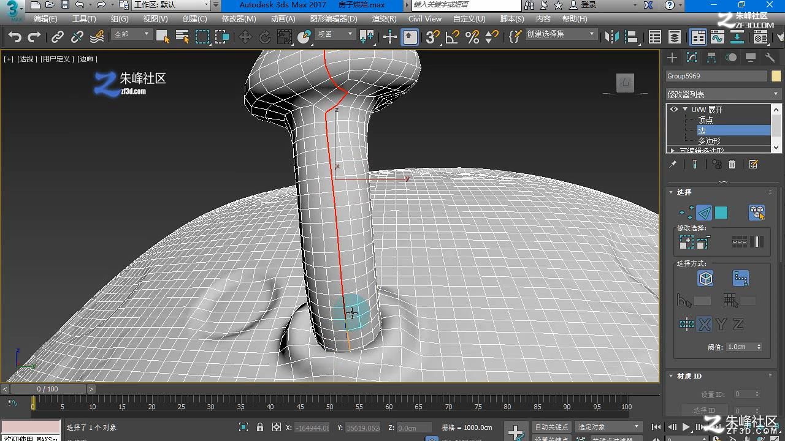Toggle Percent Snap in toolbar
785x441 pixels.
(x=472, y=37)
